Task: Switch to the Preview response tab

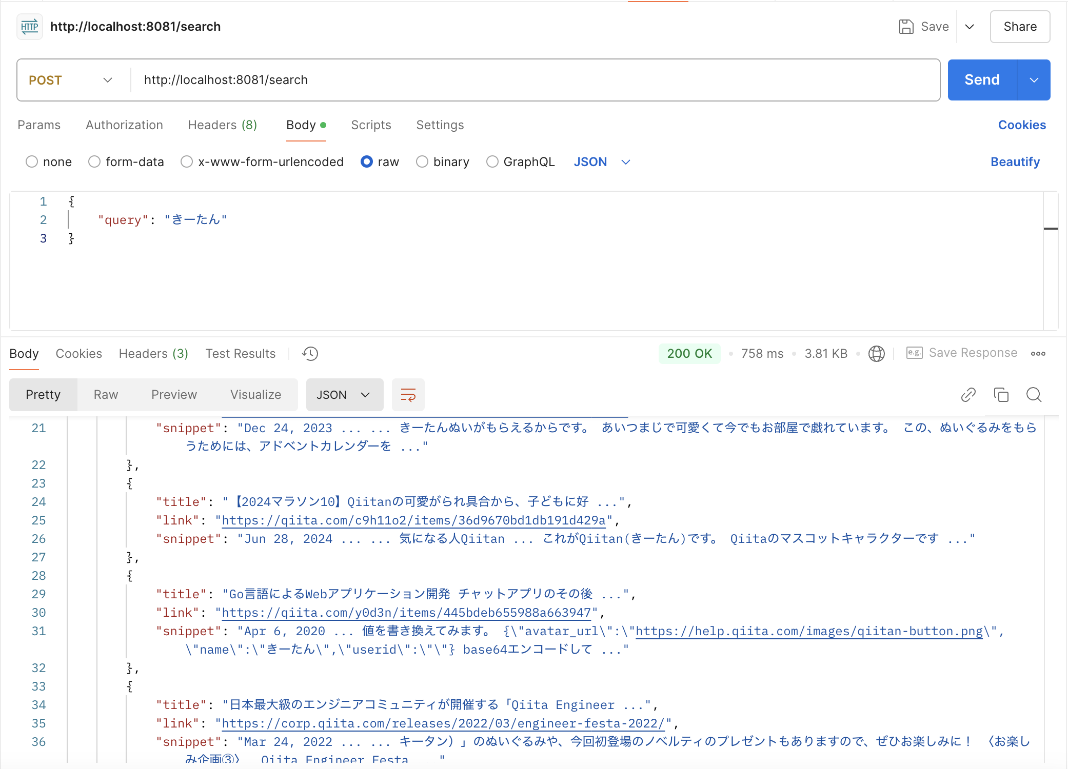Action: click(174, 395)
